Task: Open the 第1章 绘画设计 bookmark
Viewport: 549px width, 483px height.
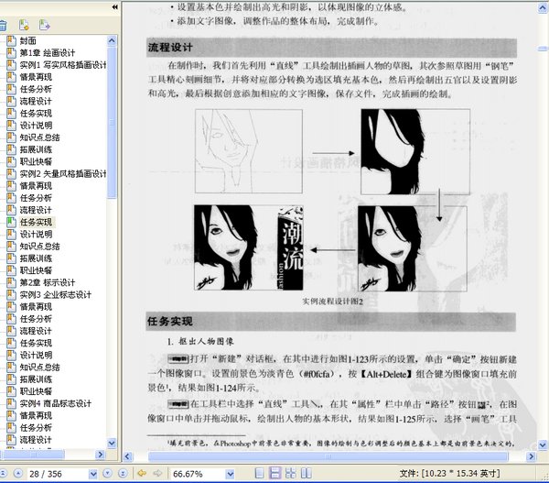Action: 48,53
